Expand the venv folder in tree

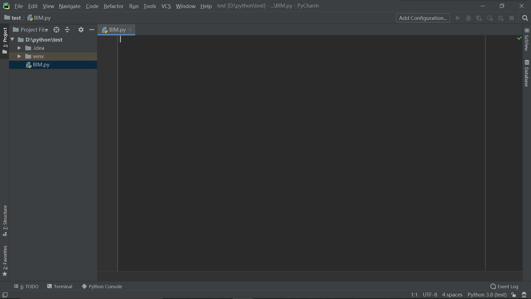(19, 56)
